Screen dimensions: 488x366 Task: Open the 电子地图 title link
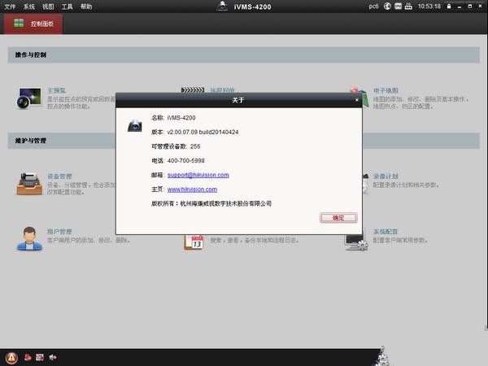coord(386,90)
